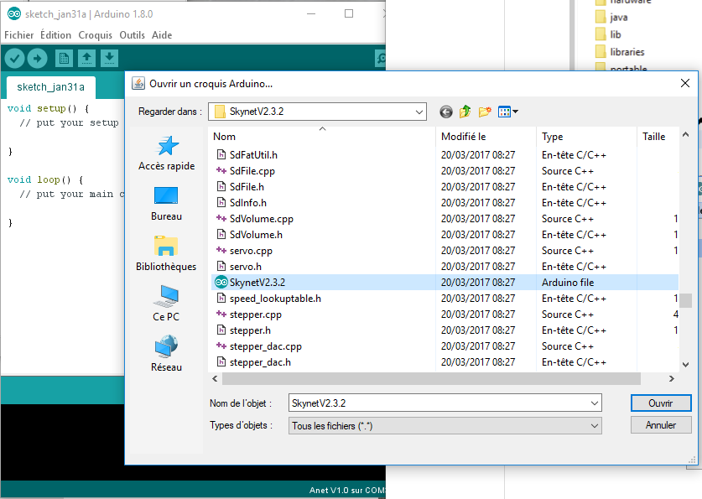The height and width of the screenshot is (499, 702).
Task: Select the SdFile.h file row
Action: click(445, 187)
